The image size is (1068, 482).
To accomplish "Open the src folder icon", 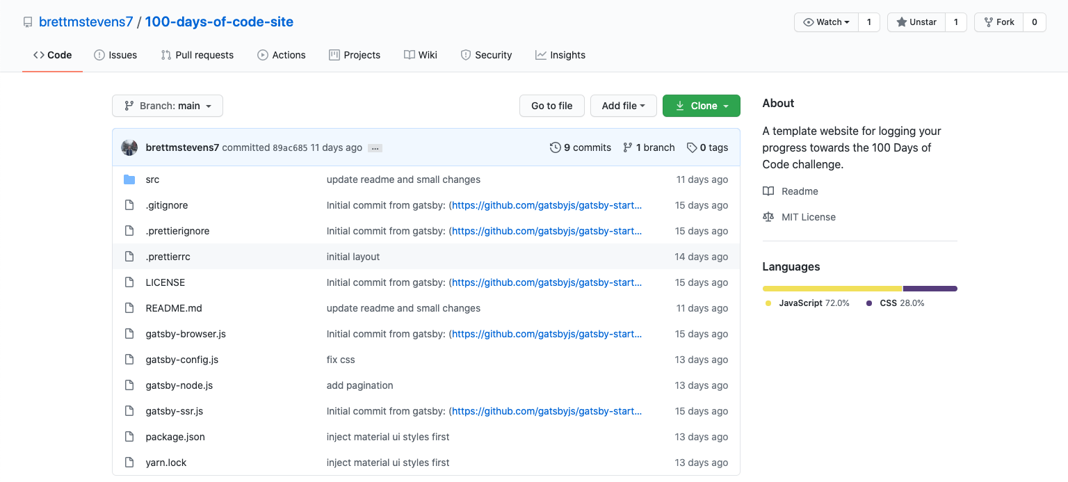I will [129, 179].
